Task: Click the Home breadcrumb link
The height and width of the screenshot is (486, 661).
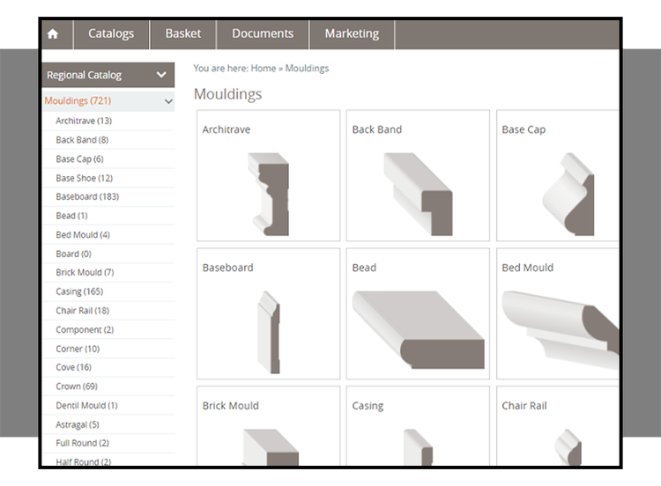Action: (264, 68)
